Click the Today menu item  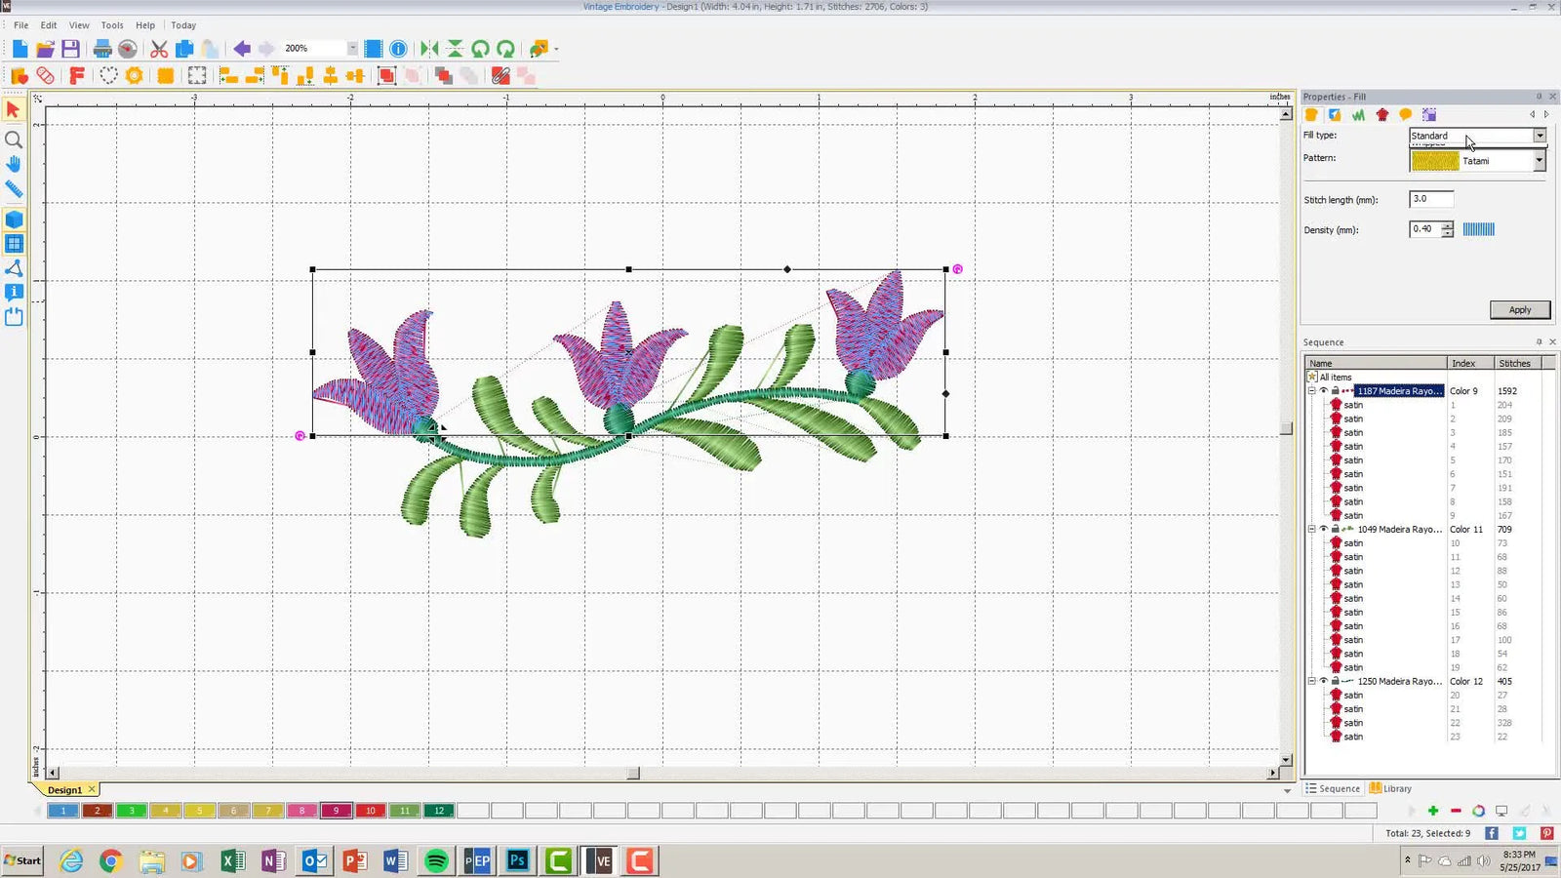pyautogui.click(x=183, y=25)
